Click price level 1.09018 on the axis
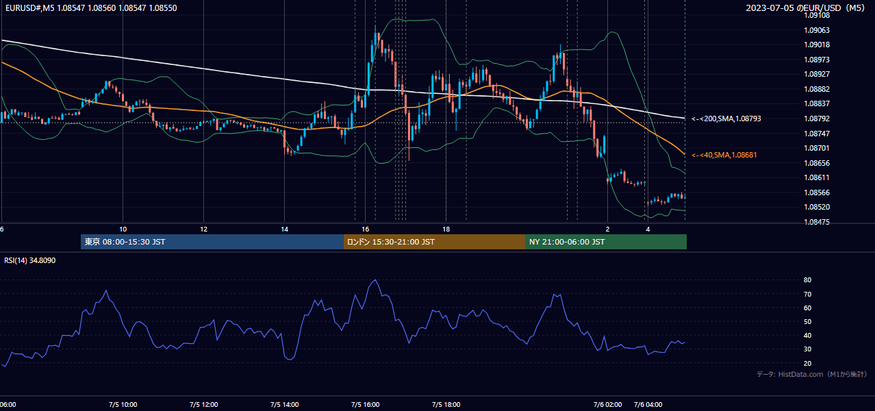 pos(817,45)
